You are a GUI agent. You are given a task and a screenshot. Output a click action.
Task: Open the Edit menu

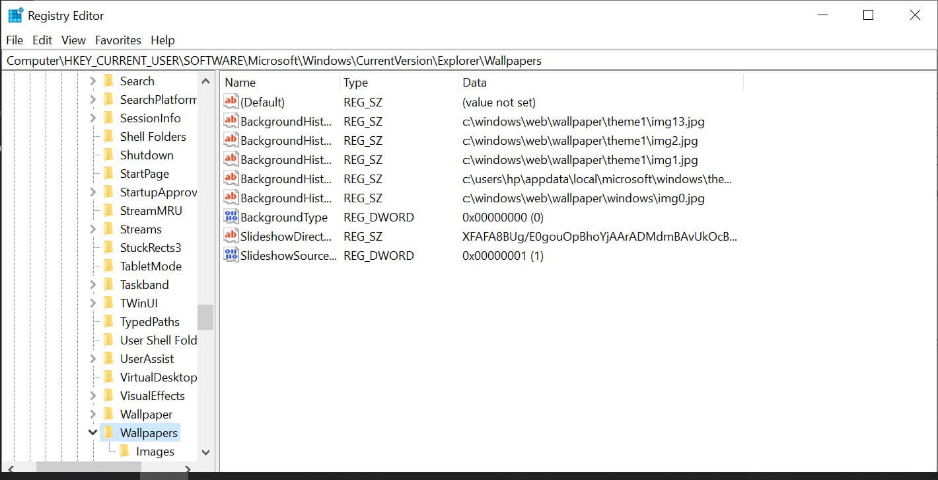click(42, 40)
